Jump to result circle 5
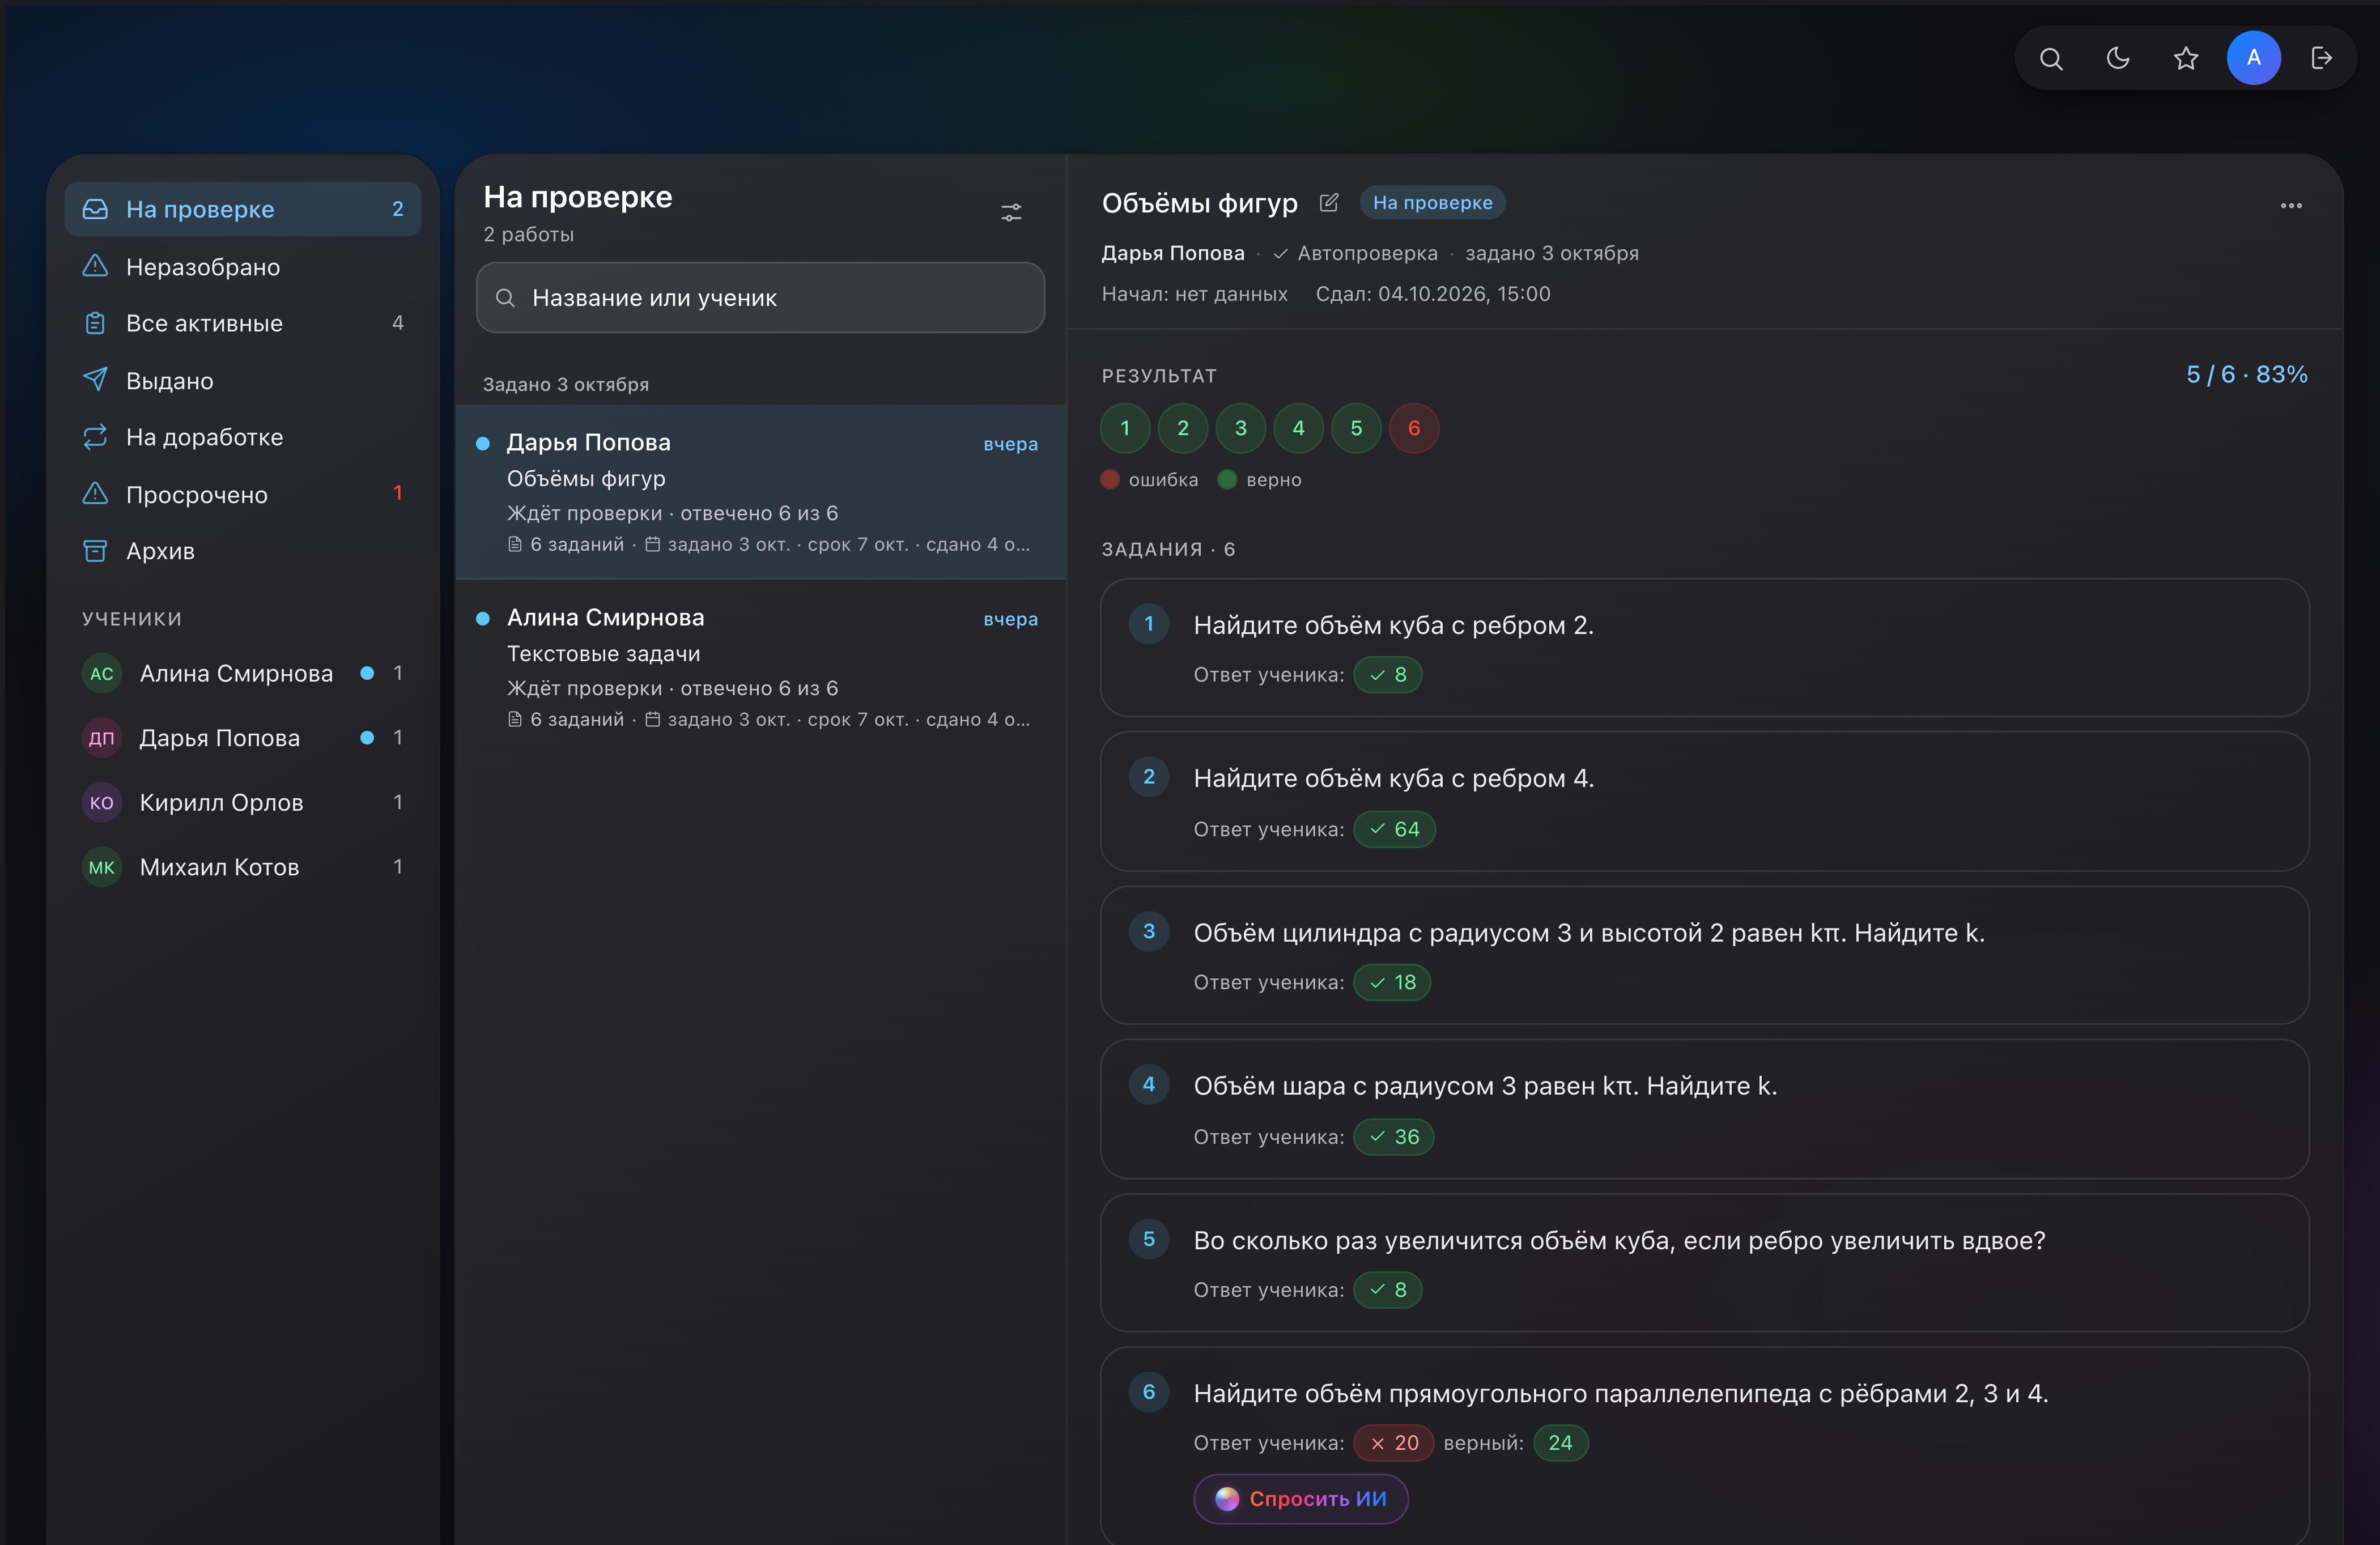 pyautogui.click(x=1356, y=428)
